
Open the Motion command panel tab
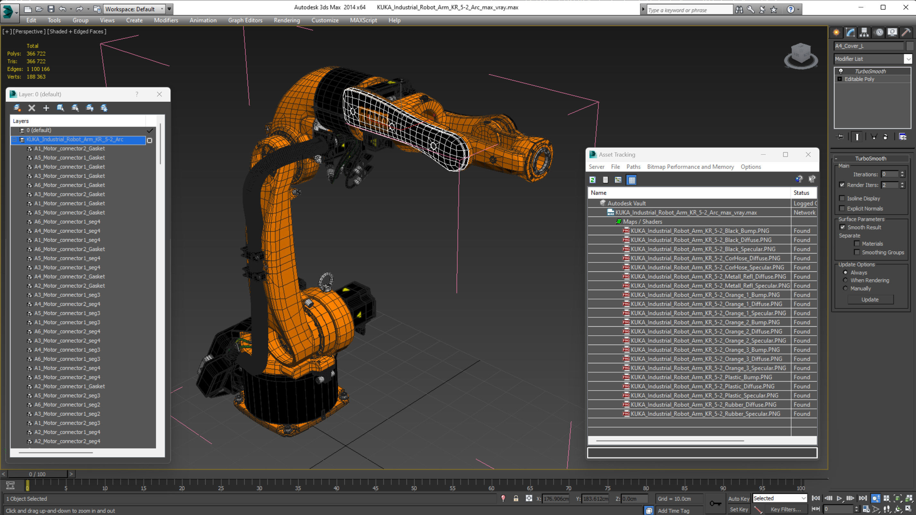tap(879, 32)
